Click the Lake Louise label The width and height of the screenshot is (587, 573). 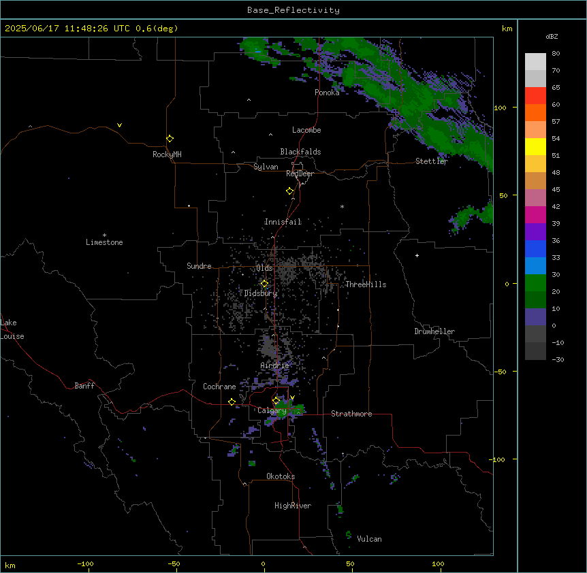coord(12,329)
